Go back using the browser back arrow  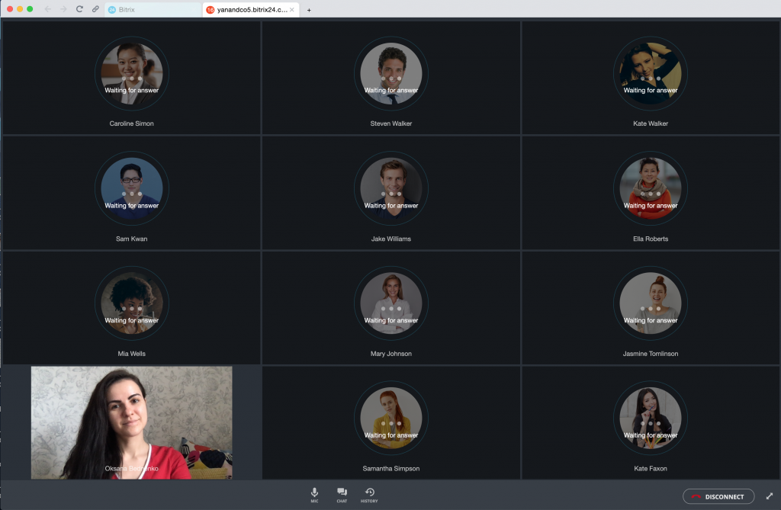[48, 9]
